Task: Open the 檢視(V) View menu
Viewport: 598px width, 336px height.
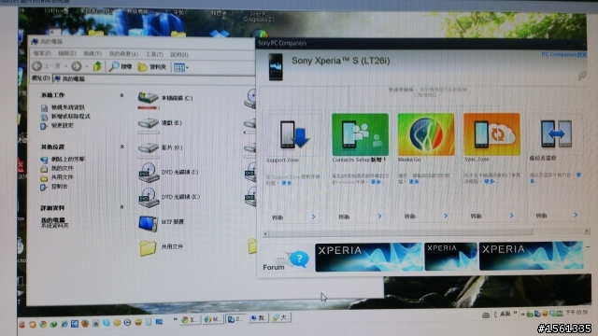Action: click(x=93, y=54)
